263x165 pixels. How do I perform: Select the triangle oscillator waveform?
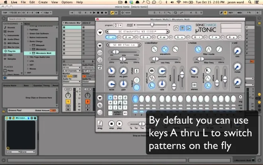click(x=165, y=49)
